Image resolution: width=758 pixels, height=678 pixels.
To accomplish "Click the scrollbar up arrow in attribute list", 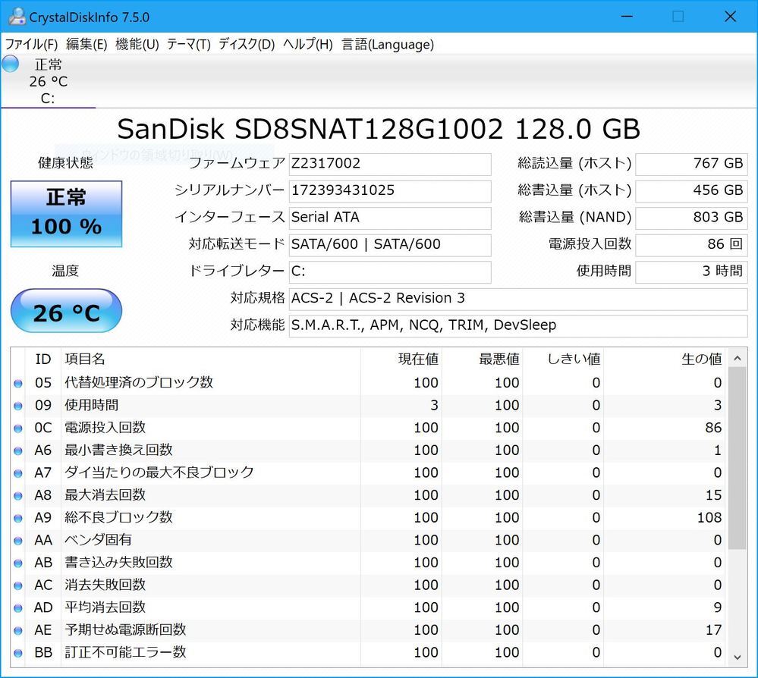I will [x=738, y=358].
